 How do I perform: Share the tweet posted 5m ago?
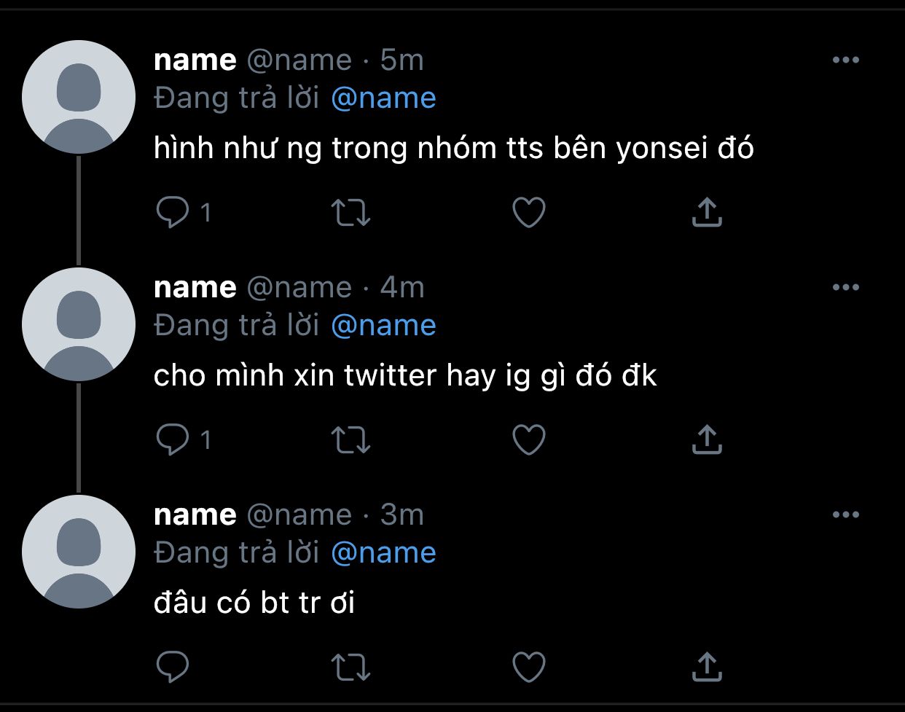[x=707, y=212]
